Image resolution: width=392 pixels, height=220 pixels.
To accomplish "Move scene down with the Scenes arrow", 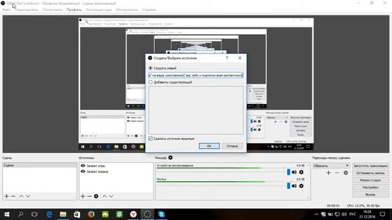I will (x=28, y=196).
